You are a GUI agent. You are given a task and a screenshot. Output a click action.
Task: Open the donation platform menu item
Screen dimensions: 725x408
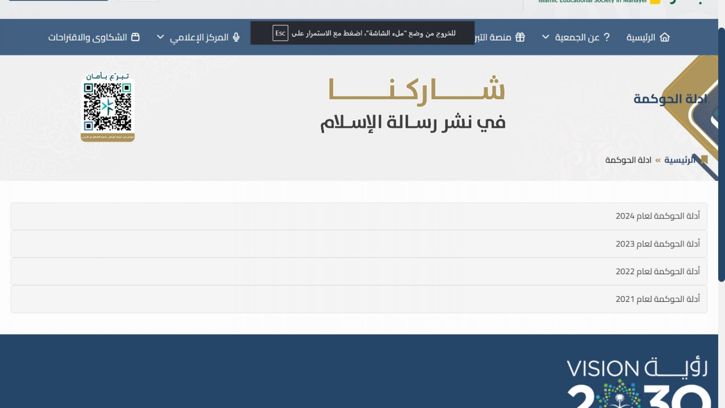(x=500, y=37)
